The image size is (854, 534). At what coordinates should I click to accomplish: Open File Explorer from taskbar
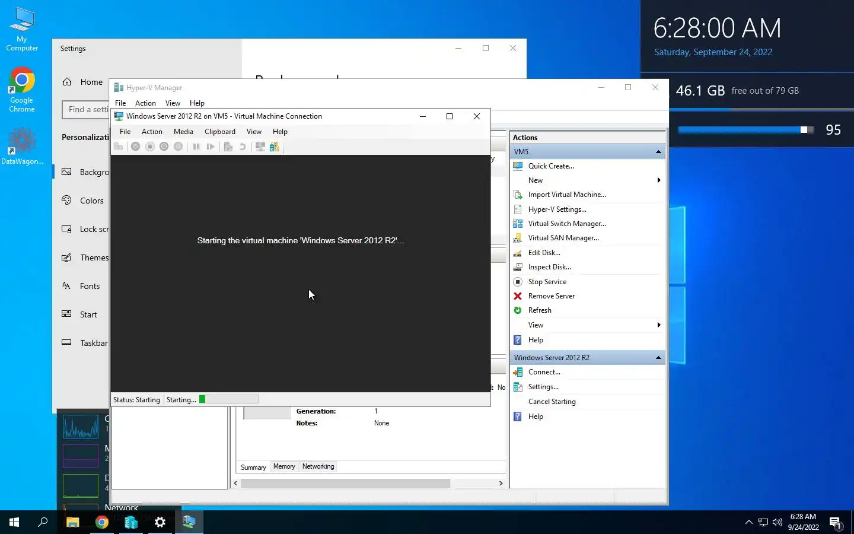[x=72, y=522]
